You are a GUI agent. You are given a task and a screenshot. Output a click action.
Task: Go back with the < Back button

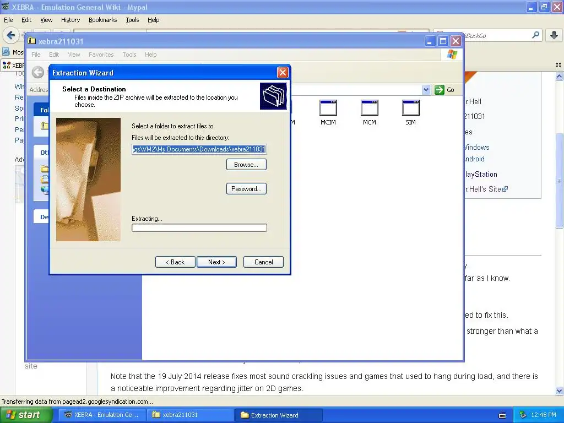pos(175,262)
